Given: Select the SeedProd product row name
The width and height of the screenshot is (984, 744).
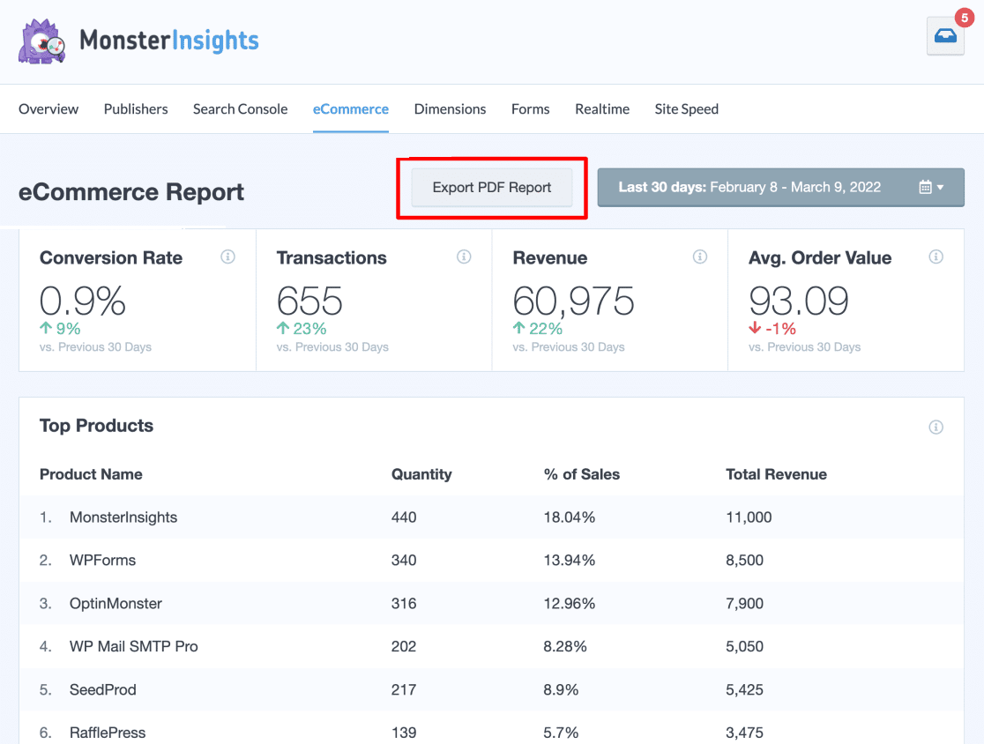Looking at the screenshot, I should [103, 689].
